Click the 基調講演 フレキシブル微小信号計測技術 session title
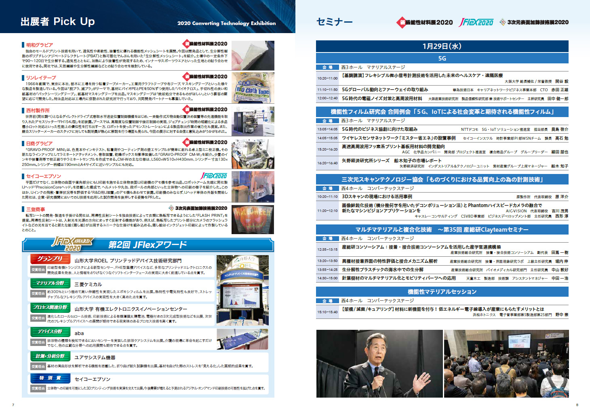 422,75
